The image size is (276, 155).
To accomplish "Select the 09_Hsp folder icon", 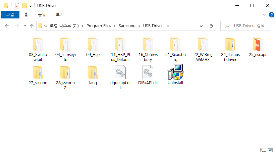I will pyautogui.click(x=93, y=45).
